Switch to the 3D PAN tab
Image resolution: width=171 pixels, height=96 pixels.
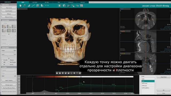(47, 2)
